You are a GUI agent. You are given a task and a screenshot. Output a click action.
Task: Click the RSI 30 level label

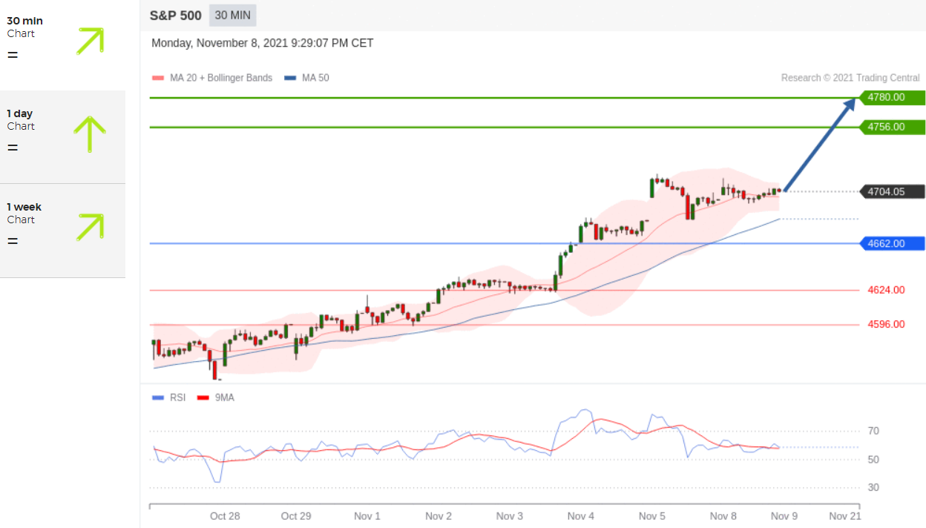tap(873, 487)
